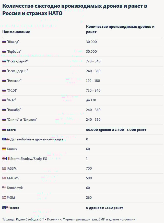The image size is (164, 223).
Task: Select the flag icon beside "Кинжал"
Action: [x=4, y=81]
